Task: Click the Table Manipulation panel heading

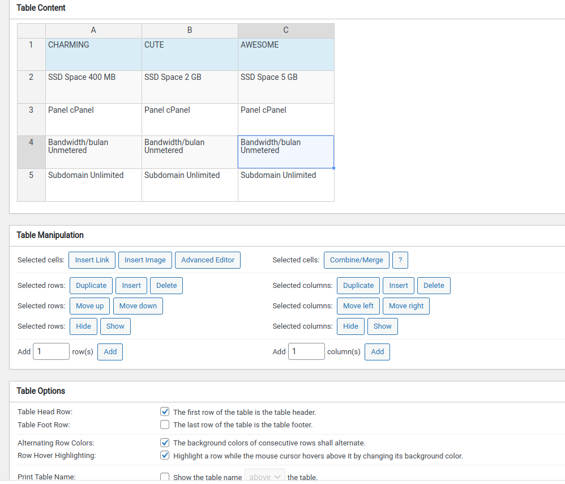Action: pyautogui.click(x=50, y=235)
